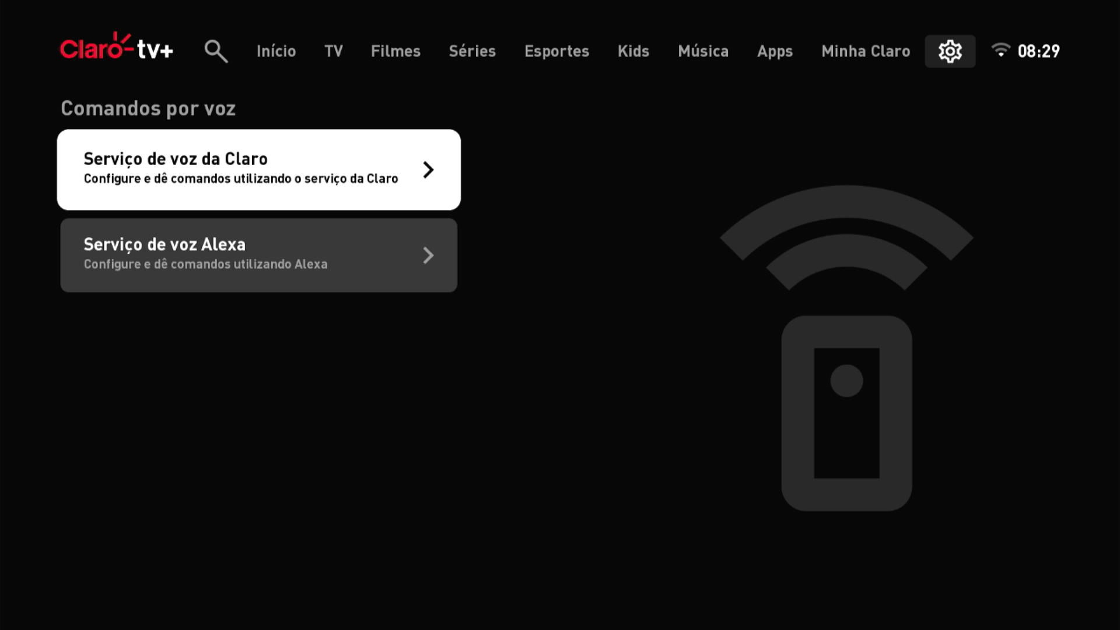Image resolution: width=1120 pixels, height=630 pixels.
Task: Open the Esportes section
Action: 557,51
